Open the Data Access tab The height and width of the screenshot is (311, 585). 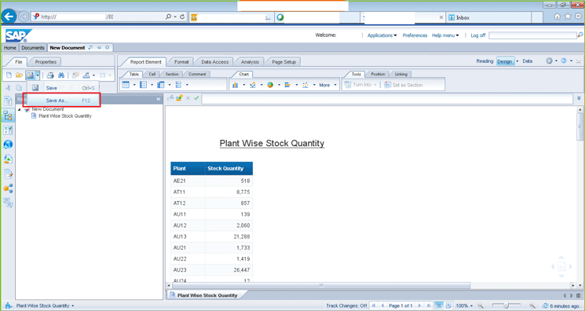[x=215, y=62]
